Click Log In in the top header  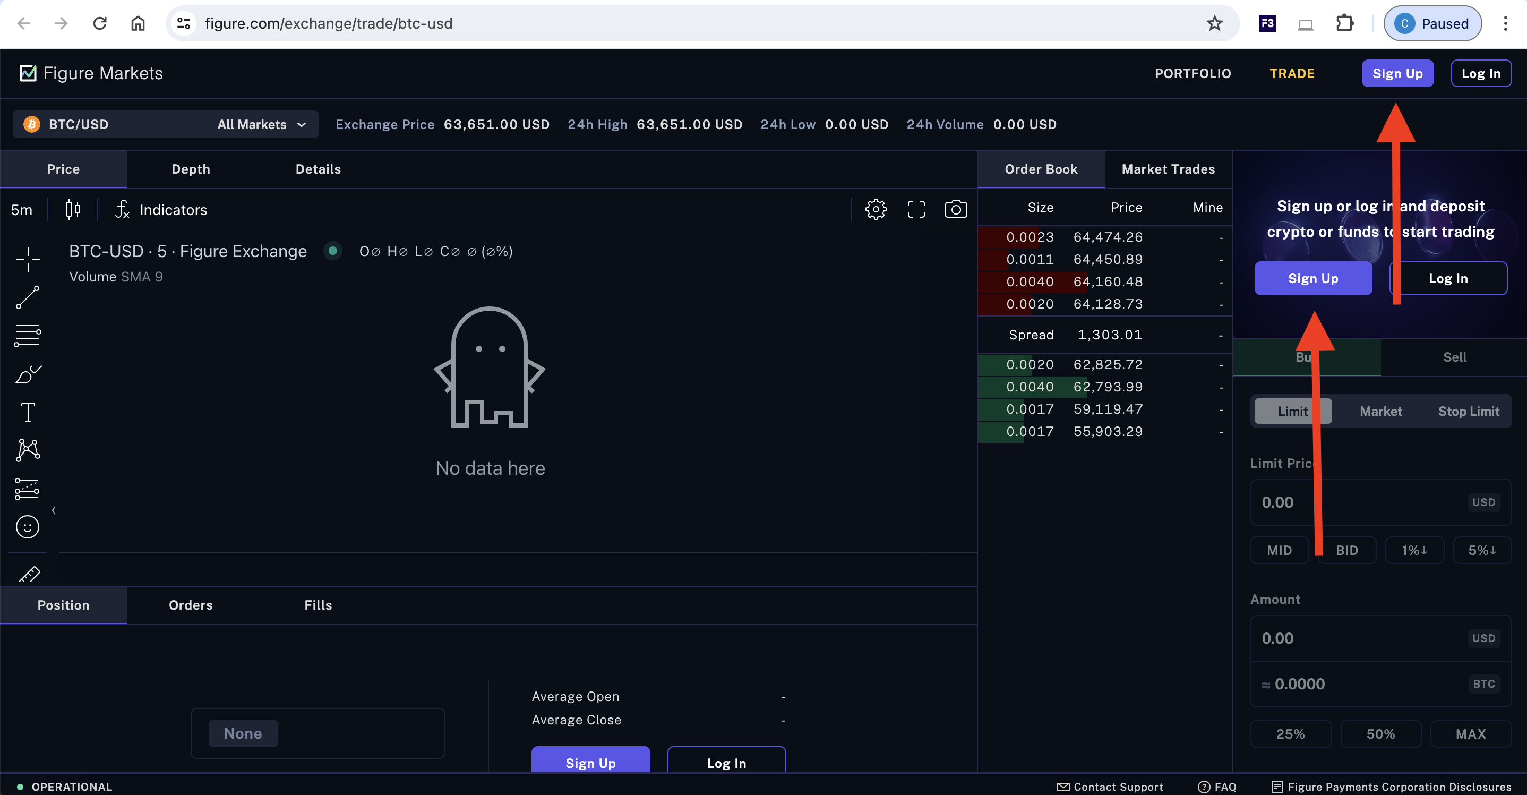coord(1481,73)
